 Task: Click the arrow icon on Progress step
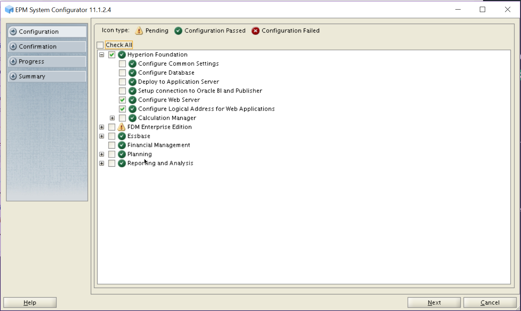pyautogui.click(x=13, y=61)
